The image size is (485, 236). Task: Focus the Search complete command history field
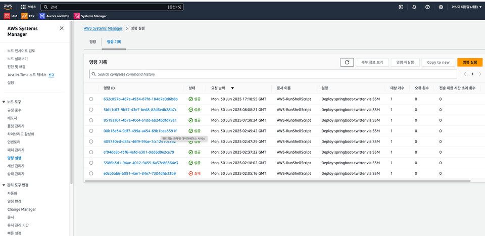tap(273, 74)
